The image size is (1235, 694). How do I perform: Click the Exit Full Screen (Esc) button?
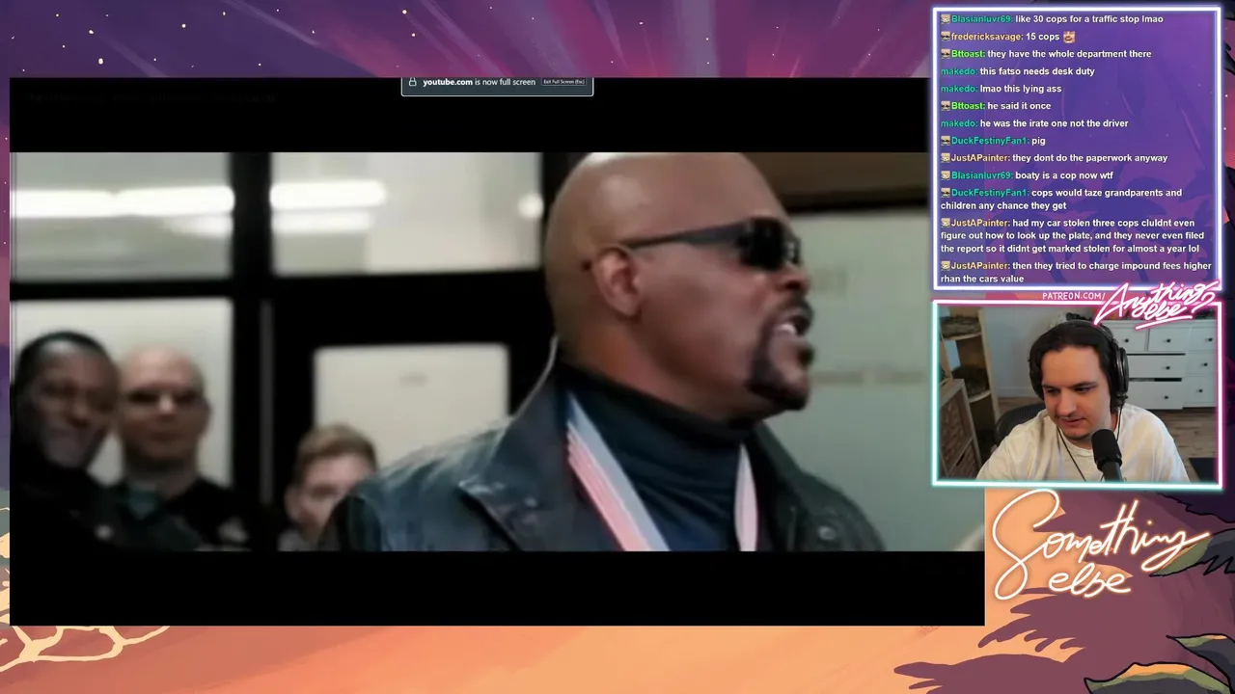(x=564, y=82)
